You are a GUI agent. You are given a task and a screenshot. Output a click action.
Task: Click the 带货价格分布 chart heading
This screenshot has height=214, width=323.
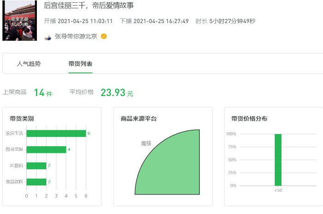249,119
